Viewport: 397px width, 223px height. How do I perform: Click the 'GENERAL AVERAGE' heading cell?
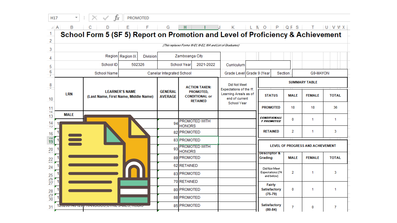point(168,94)
